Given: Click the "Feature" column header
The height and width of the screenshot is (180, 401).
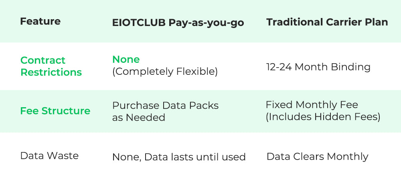Looking at the screenshot, I should pos(40,21).
